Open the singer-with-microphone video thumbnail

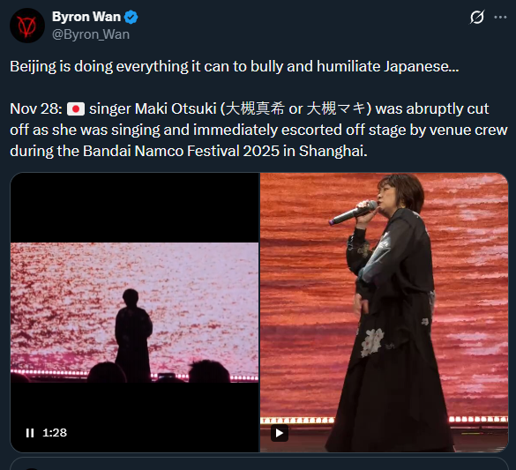tap(385, 312)
